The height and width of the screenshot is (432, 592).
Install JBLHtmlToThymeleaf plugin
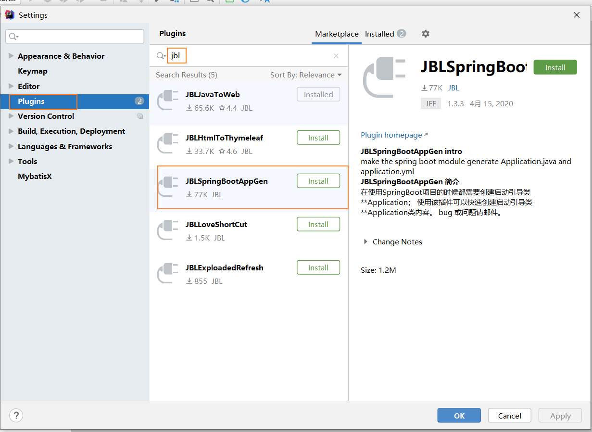coord(318,138)
